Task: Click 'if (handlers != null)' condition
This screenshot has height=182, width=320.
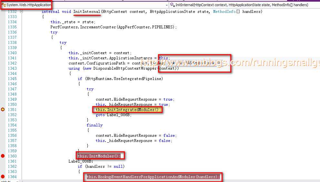Action: click(101, 167)
